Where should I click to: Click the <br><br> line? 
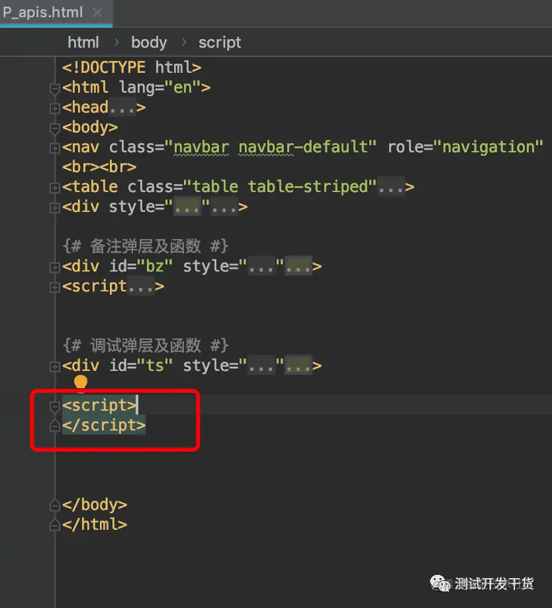click(x=99, y=167)
